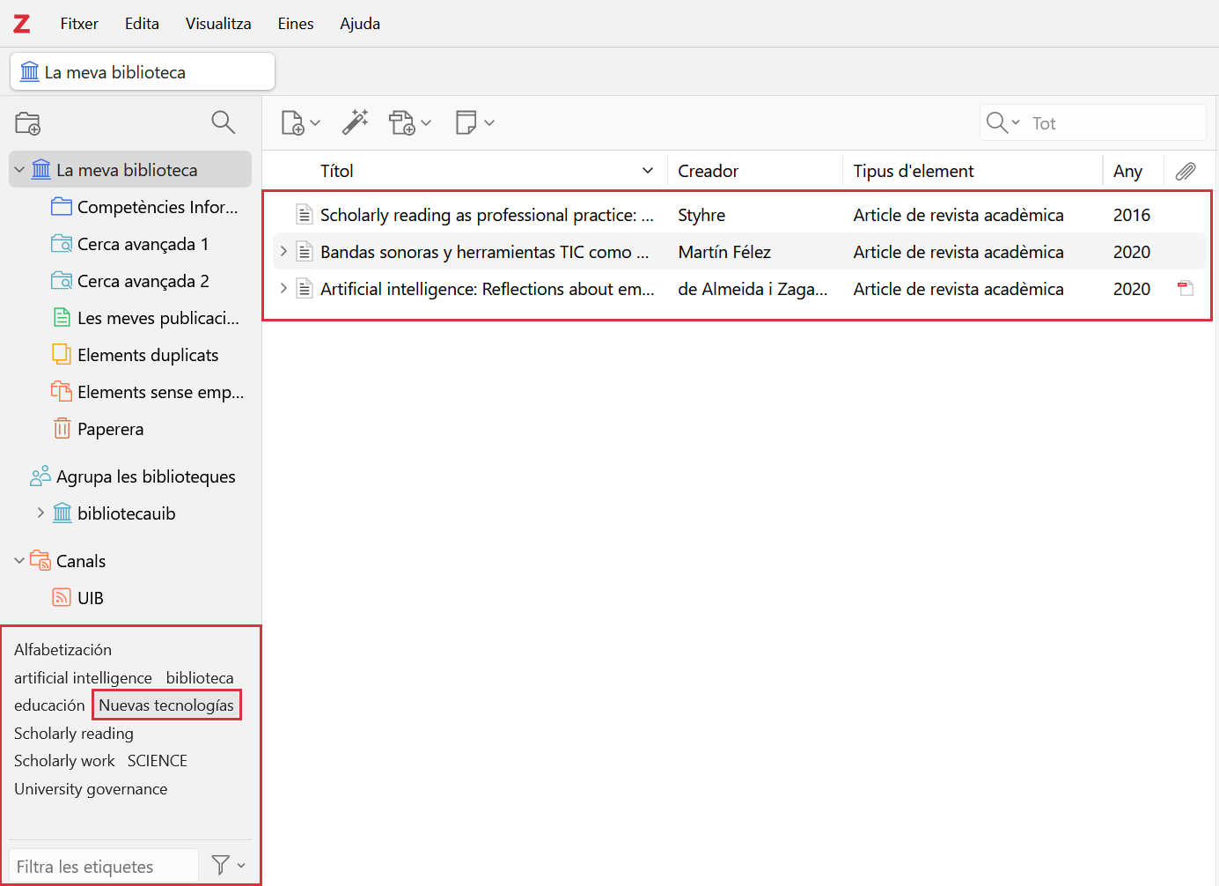Click the bibliotecauib library icon
Image resolution: width=1219 pixels, height=886 pixels.
(x=62, y=513)
